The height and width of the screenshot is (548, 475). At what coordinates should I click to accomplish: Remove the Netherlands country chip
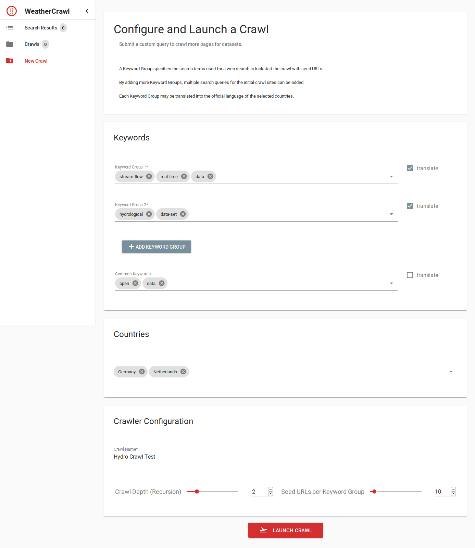coord(183,372)
